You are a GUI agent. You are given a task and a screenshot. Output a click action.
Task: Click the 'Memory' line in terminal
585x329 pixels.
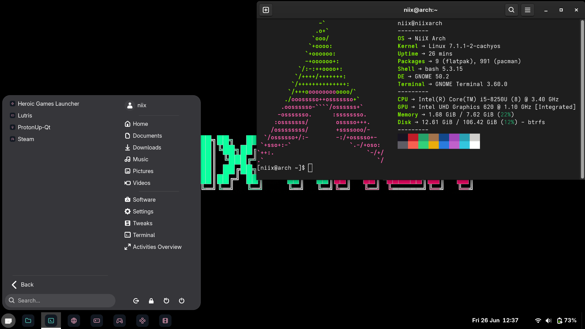[456, 115]
